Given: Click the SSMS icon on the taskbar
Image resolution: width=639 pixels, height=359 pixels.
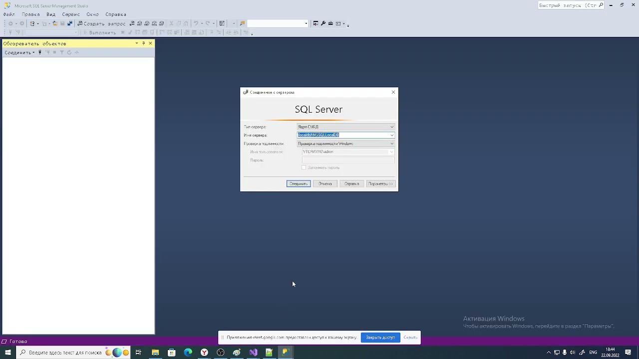Looking at the screenshot, I should 286,353.
